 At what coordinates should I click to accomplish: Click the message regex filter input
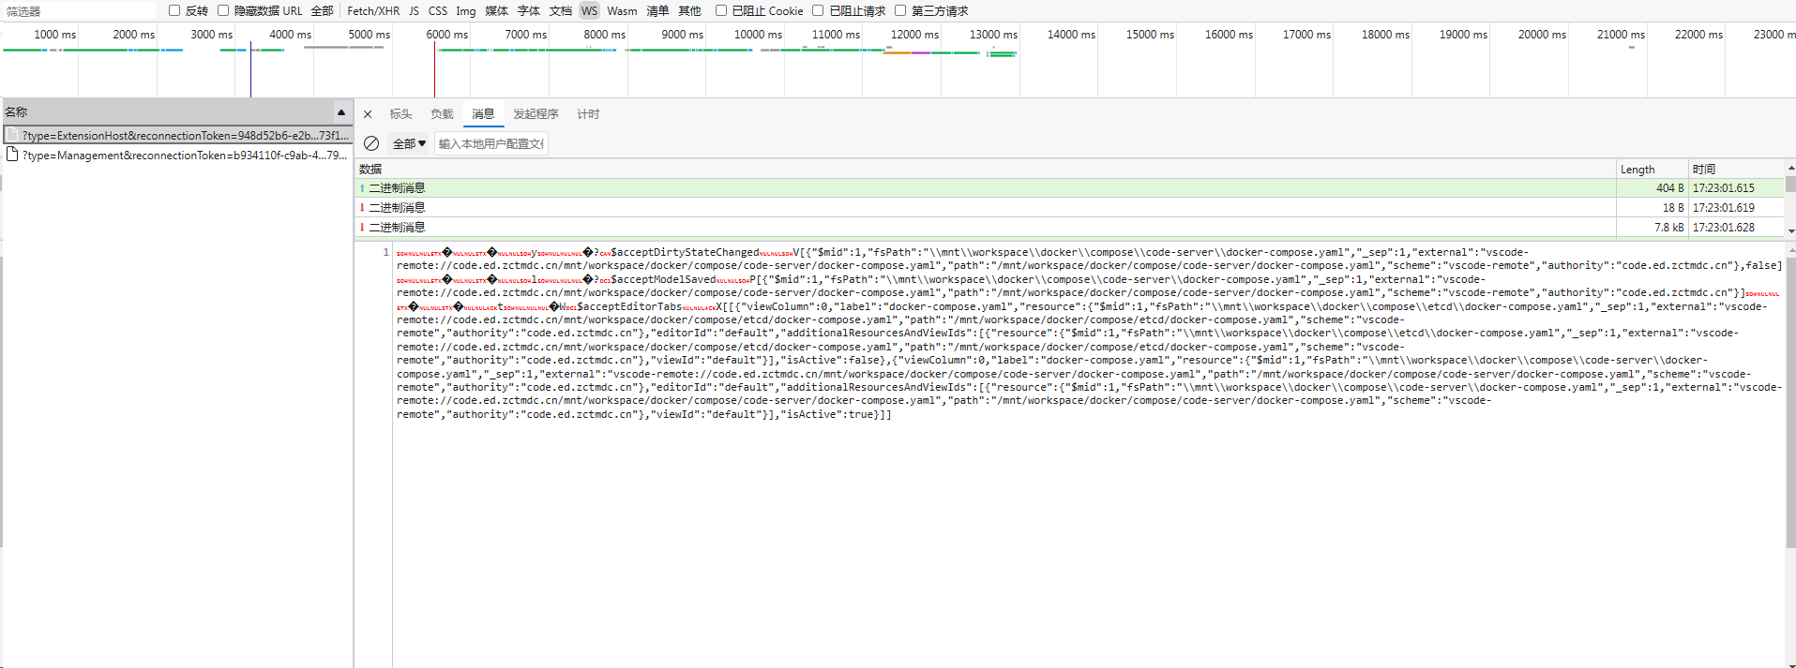pyautogui.click(x=491, y=143)
